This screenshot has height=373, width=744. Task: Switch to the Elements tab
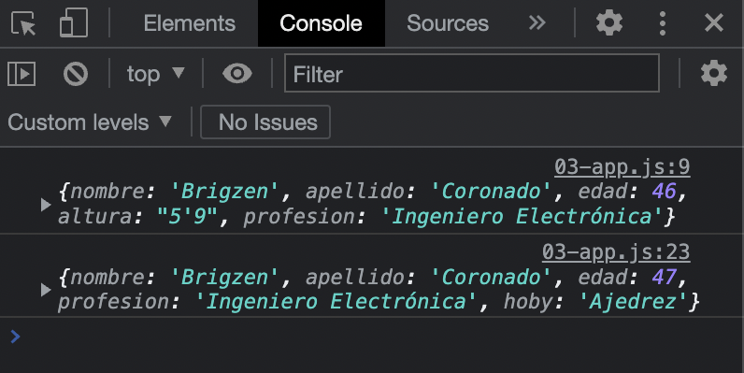point(190,23)
